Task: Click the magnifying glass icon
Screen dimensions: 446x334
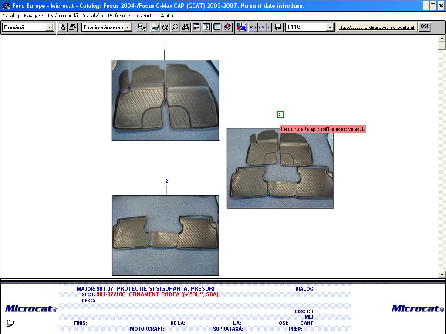Action: coord(175,27)
